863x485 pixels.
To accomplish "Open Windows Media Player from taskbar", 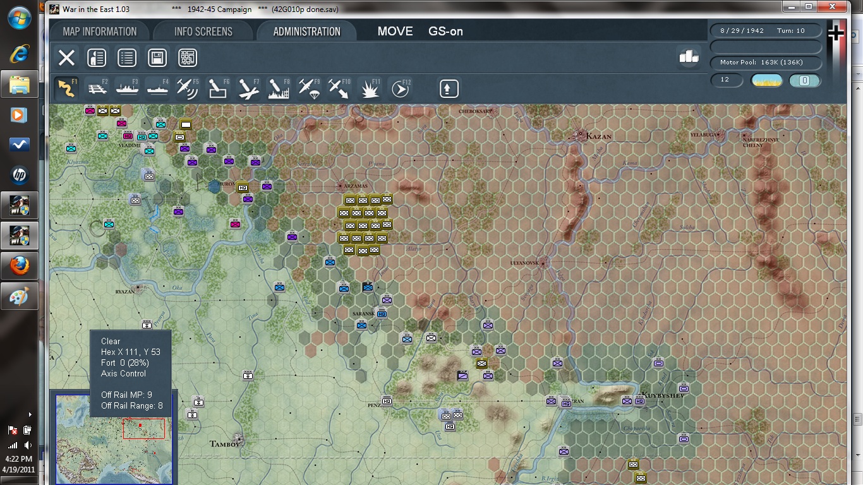I will click(19, 114).
